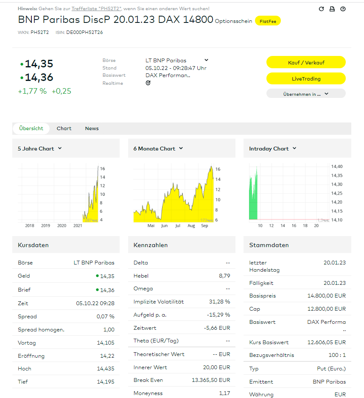Open the 'Übernehmen in ...' dropdown
Viewport: 364px width, 398px height.
pos(306,94)
